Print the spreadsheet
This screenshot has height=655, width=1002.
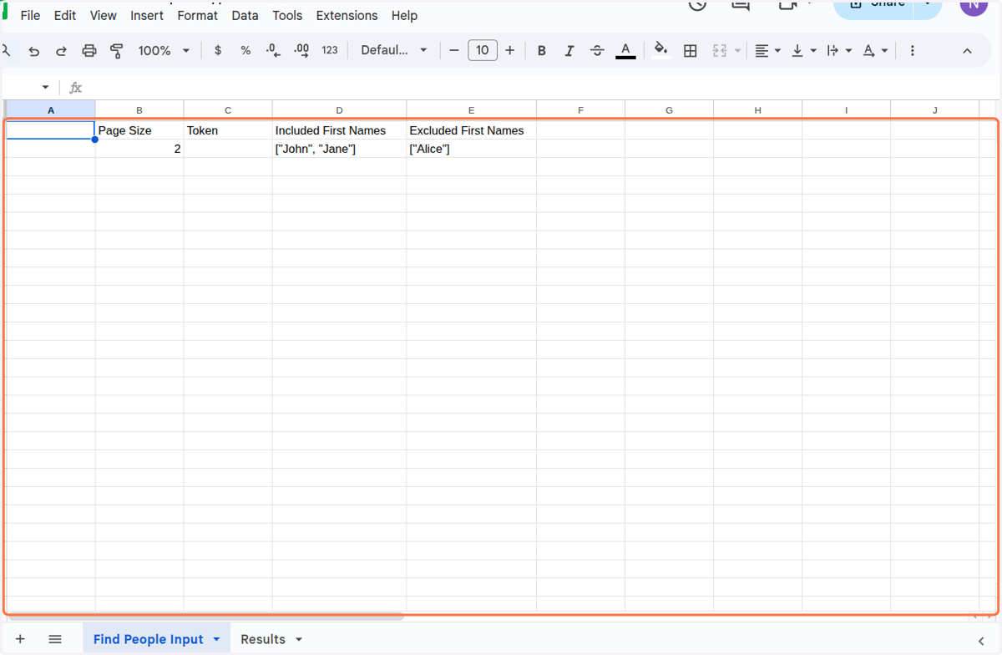coord(89,51)
